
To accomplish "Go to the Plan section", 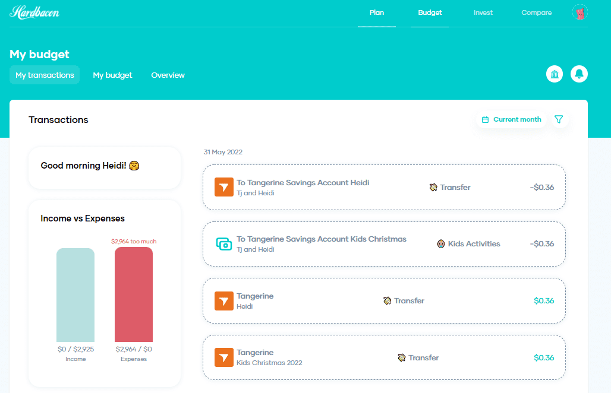I will tap(377, 12).
